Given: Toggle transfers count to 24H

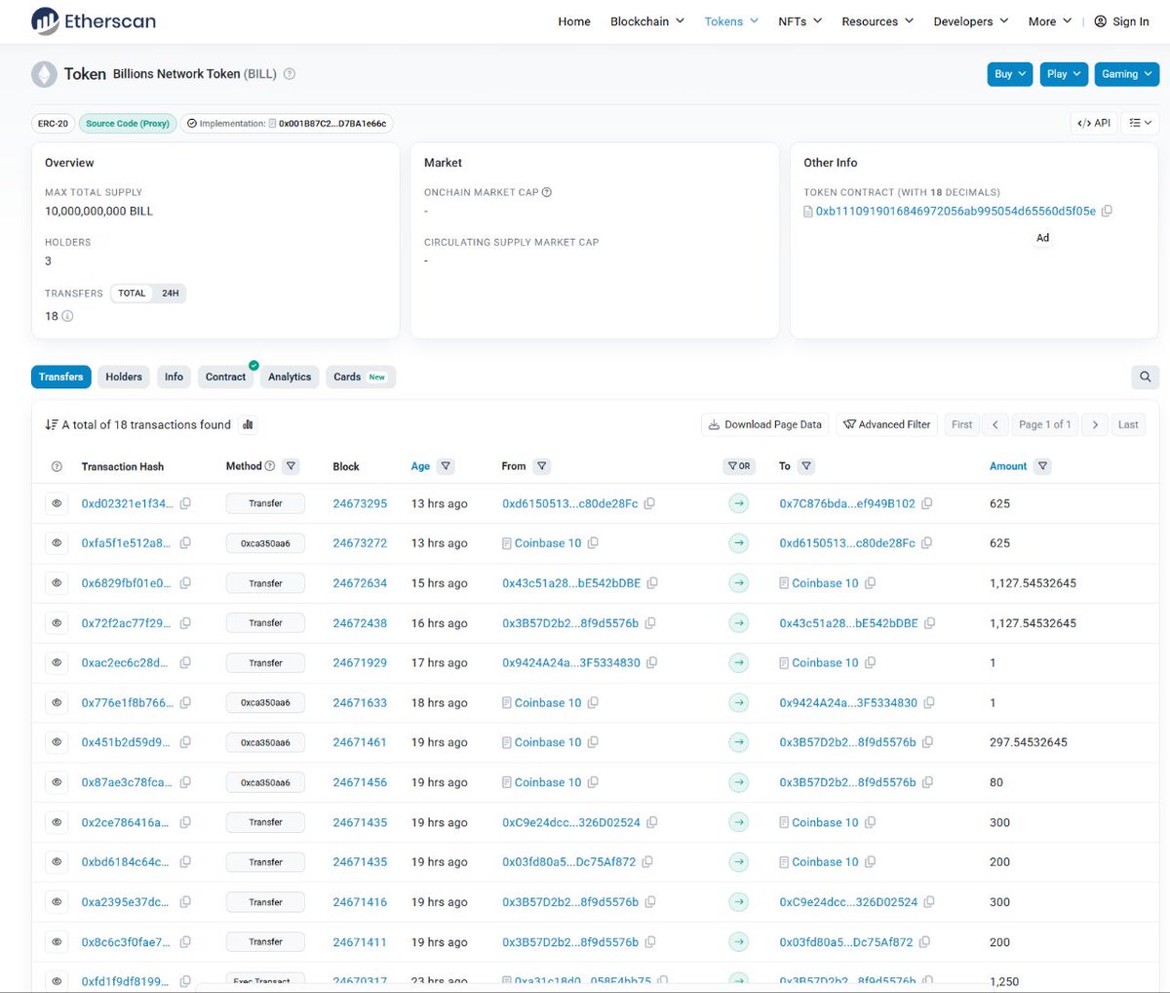Looking at the screenshot, I should tap(171, 294).
